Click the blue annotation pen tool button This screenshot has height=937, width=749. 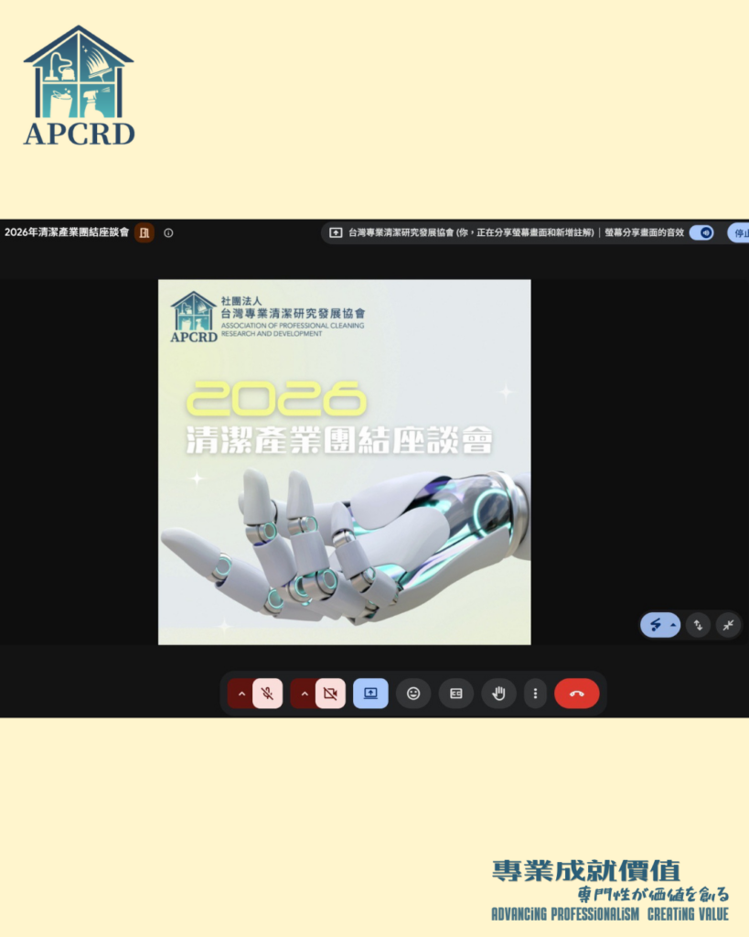tap(655, 625)
